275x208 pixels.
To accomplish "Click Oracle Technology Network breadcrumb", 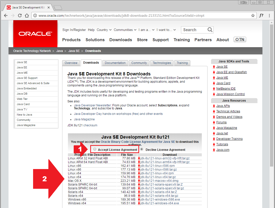I will click(32, 51).
